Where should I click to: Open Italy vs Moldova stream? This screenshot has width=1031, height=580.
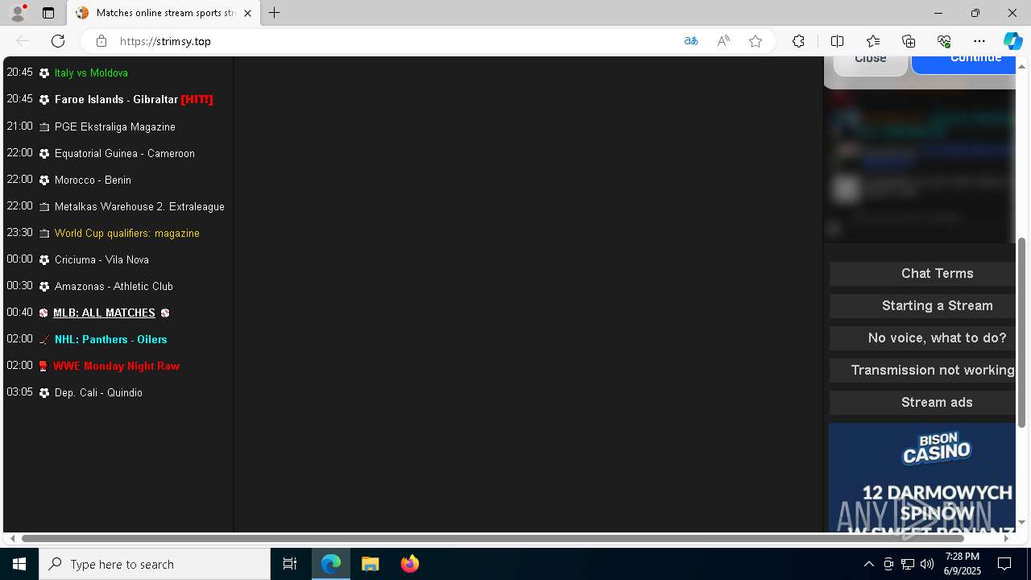[91, 72]
